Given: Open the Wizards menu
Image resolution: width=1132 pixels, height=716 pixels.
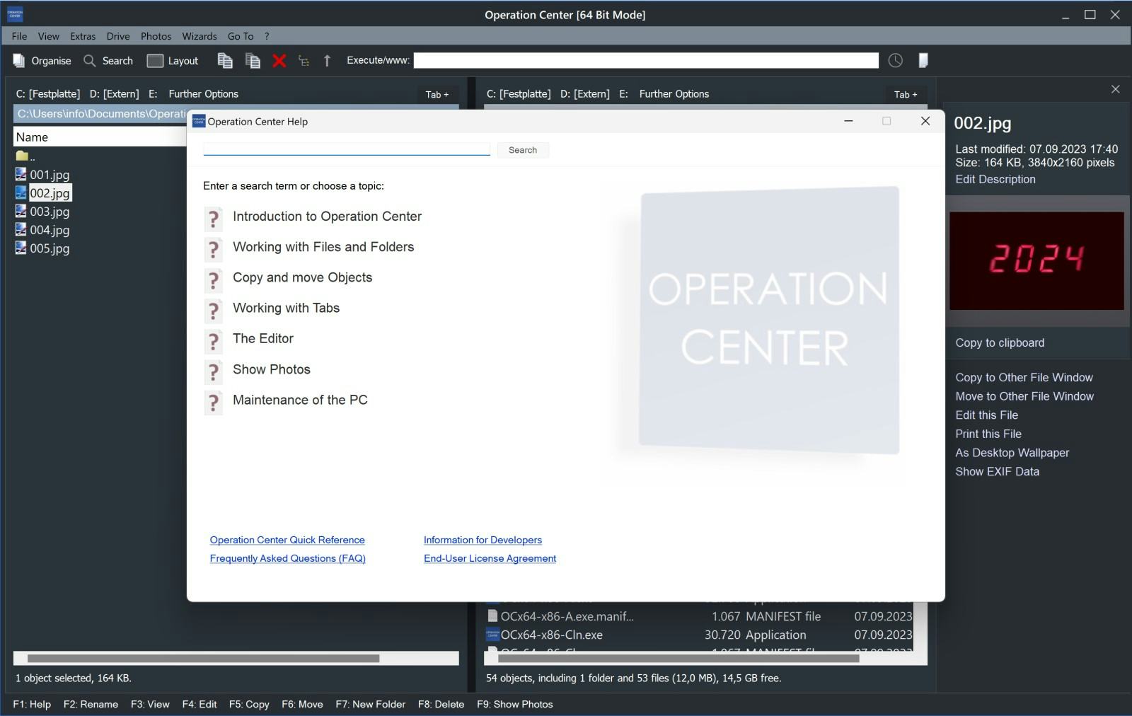Looking at the screenshot, I should (200, 36).
